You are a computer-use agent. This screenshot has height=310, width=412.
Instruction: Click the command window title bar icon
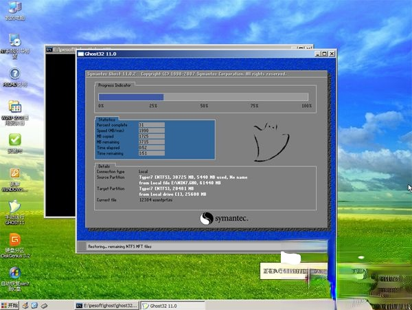49,49
